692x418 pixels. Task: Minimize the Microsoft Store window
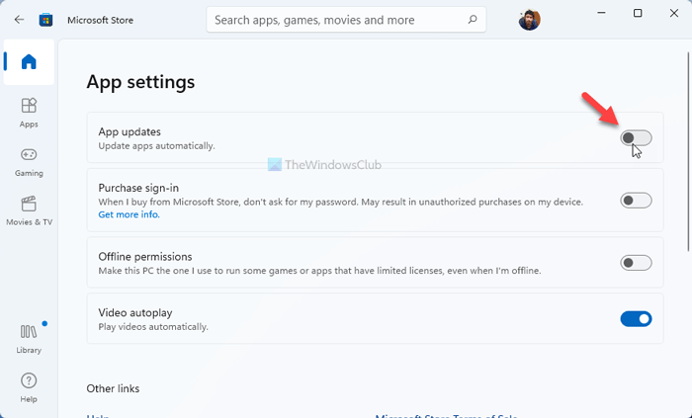click(x=601, y=13)
